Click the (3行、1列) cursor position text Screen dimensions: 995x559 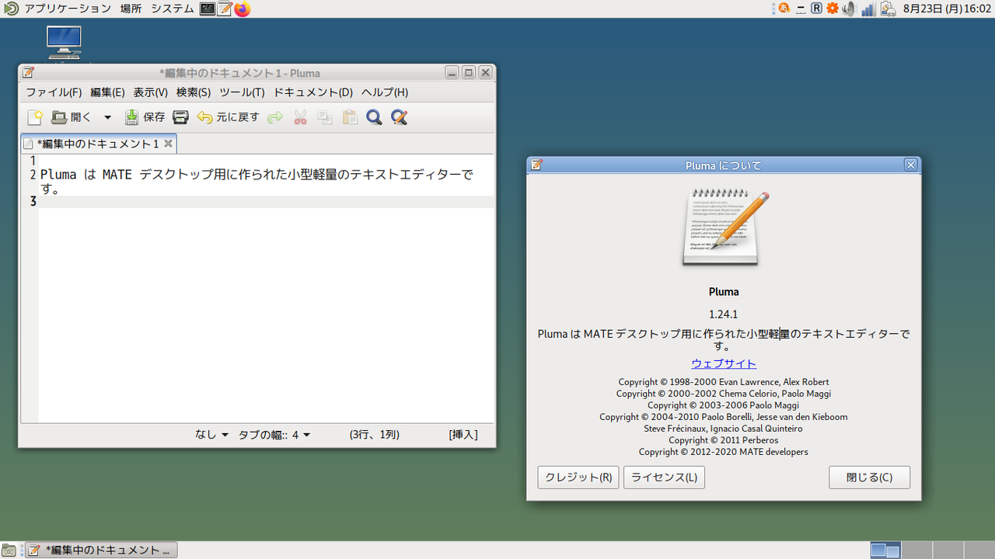point(375,435)
